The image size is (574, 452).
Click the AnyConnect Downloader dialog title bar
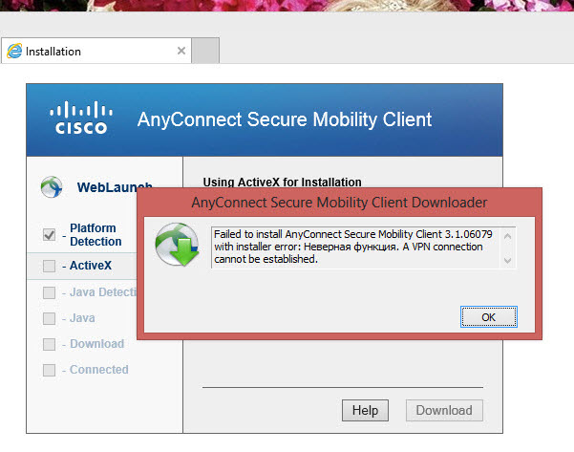pyautogui.click(x=339, y=203)
